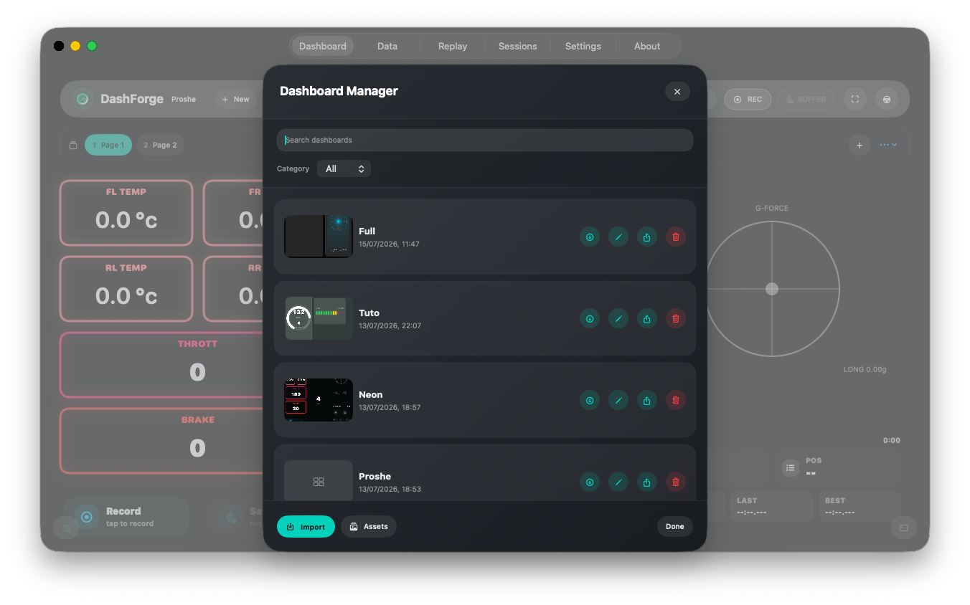Expand the three-dots page options menu
Viewport: 970px width, 605px height.
tap(888, 145)
